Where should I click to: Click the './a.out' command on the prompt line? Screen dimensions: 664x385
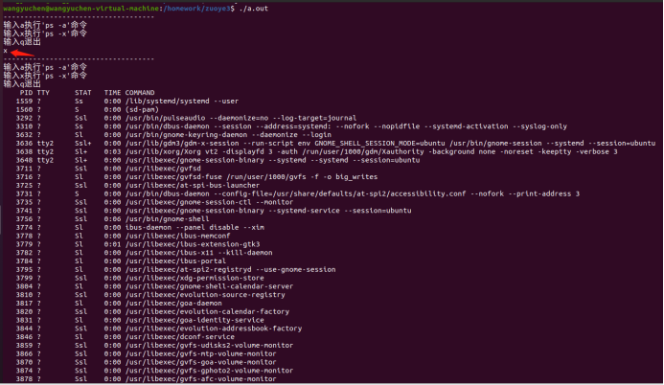(253, 8)
